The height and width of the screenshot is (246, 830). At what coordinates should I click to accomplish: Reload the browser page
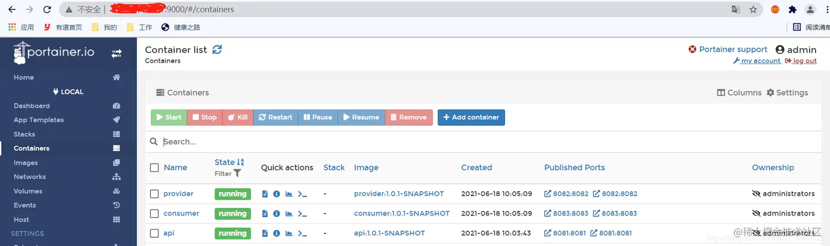point(47,9)
